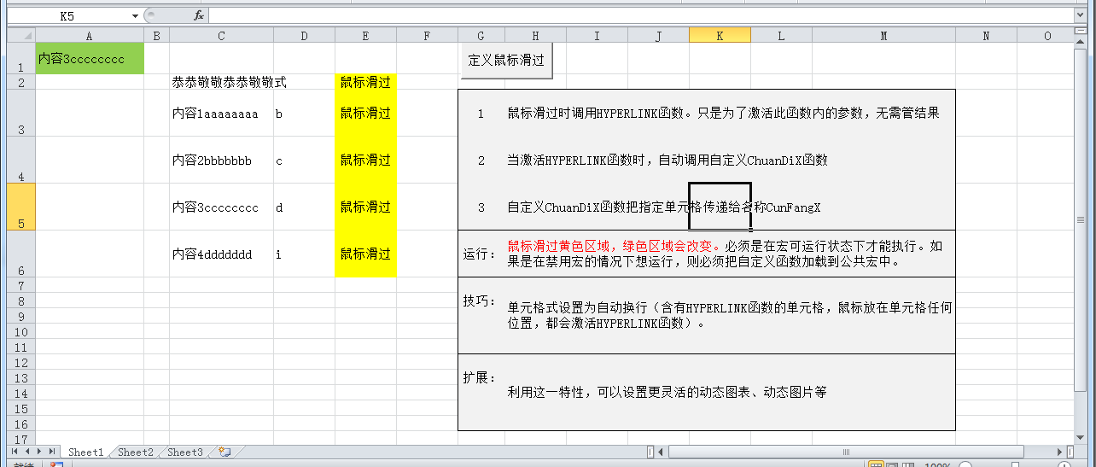Image resolution: width=1096 pixels, height=467 pixels.
Task: Click the Insert Function fx icon
Action: pos(198,15)
